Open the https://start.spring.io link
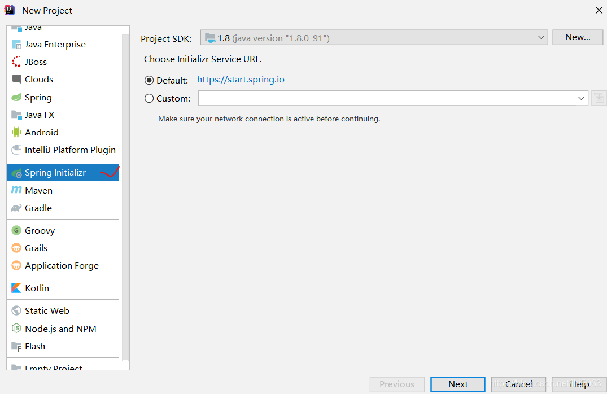Image resolution: width=607 pixels, height=394 pixels. tap(241, 80)
